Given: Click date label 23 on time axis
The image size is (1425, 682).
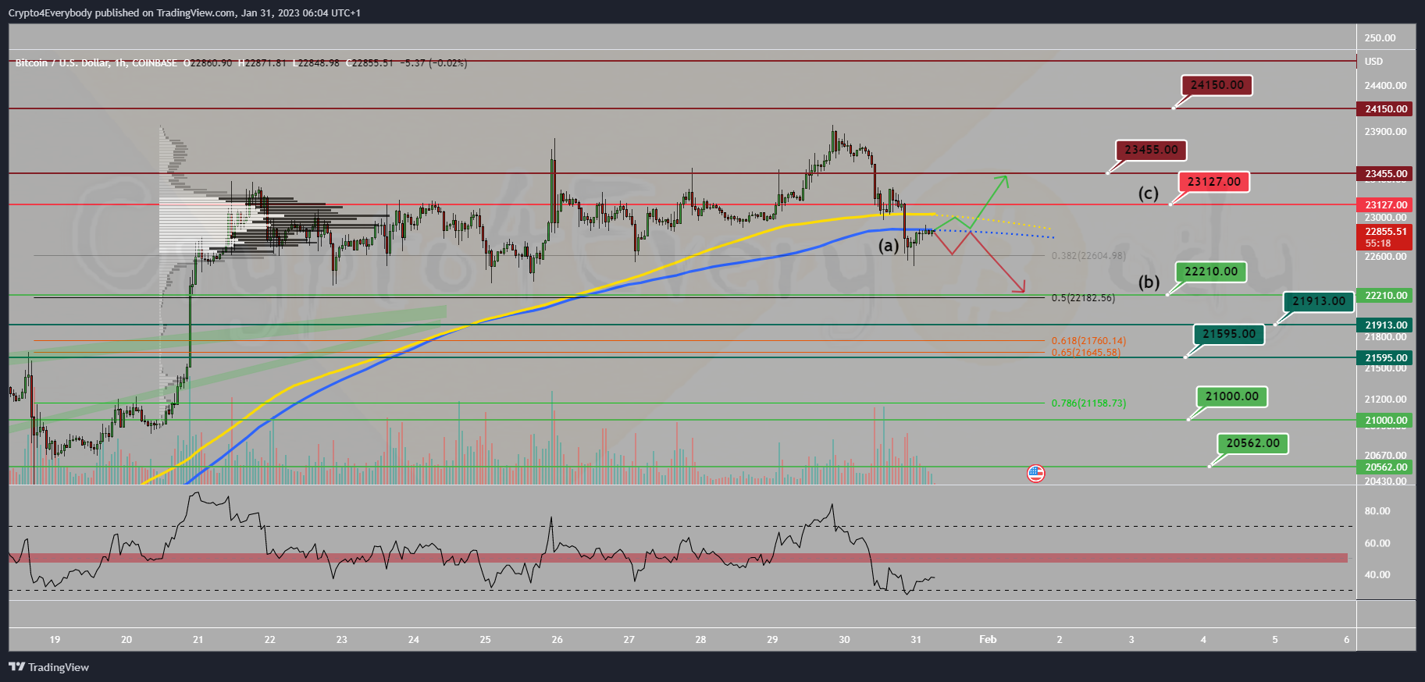Looking at the screenshot, I should point(342,640).
